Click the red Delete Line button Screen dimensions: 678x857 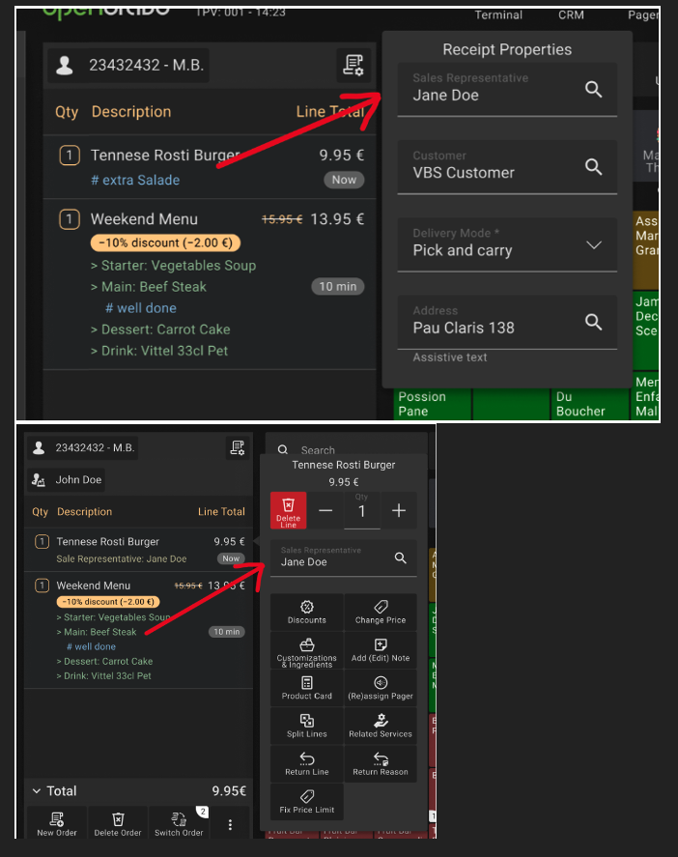point(288,510)
